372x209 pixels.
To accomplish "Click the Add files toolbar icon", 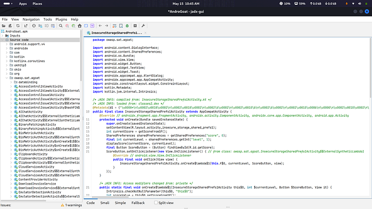I will coord(10,26).
